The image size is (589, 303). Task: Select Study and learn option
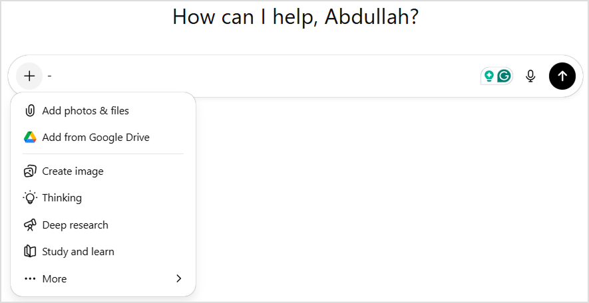click(x=78, y=252)
